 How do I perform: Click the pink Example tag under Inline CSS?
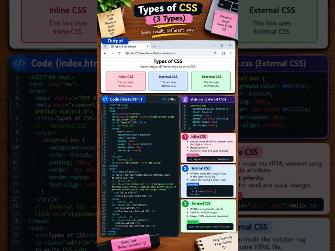pyautogui.click(x=193, y=155)
